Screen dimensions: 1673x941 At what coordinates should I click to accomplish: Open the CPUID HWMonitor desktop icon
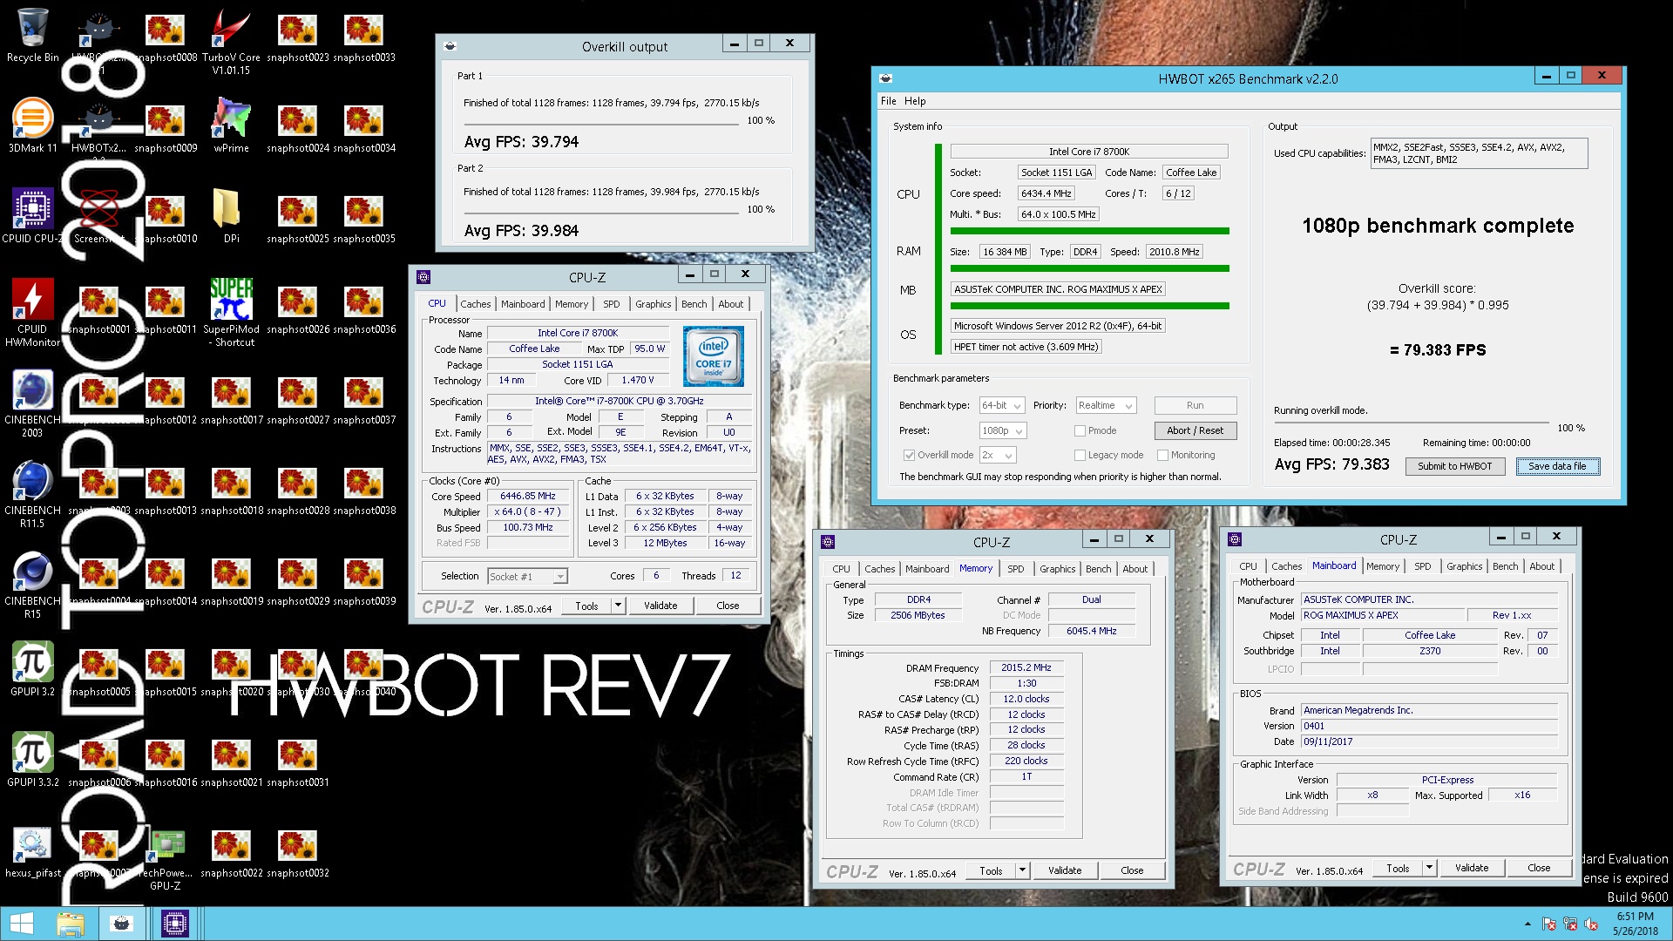32,312
